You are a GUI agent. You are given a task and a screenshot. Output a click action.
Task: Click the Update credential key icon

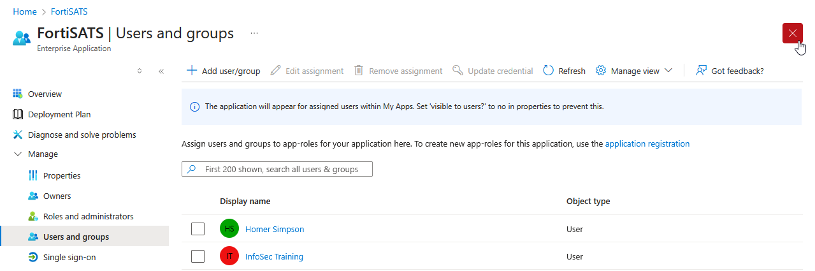click(458, 70)
